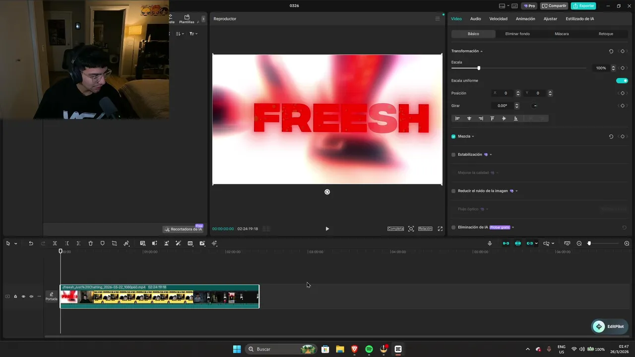Open the media filter dropdown

193,34
